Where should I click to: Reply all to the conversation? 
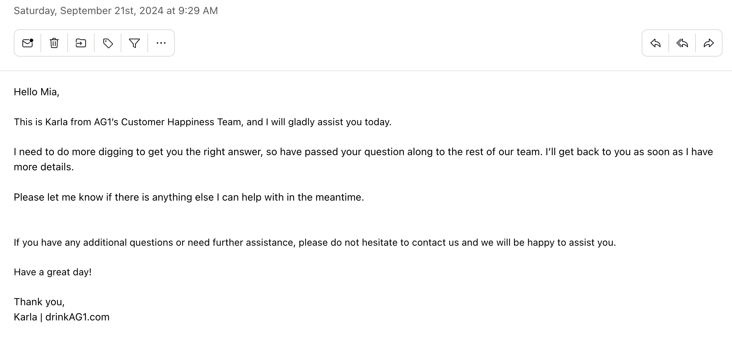[x=682, y=43]
